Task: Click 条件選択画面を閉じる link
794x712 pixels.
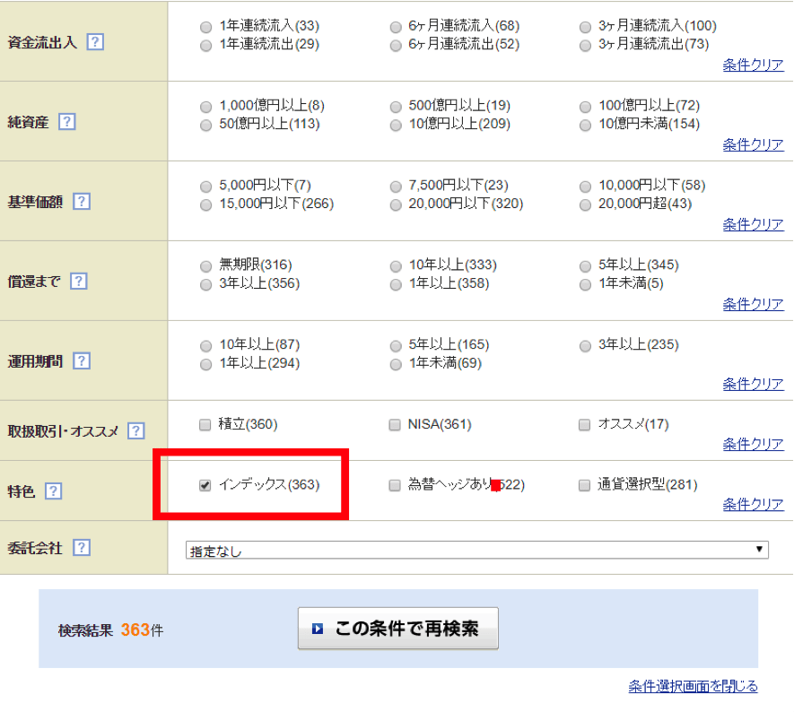Action: point(693,686)
